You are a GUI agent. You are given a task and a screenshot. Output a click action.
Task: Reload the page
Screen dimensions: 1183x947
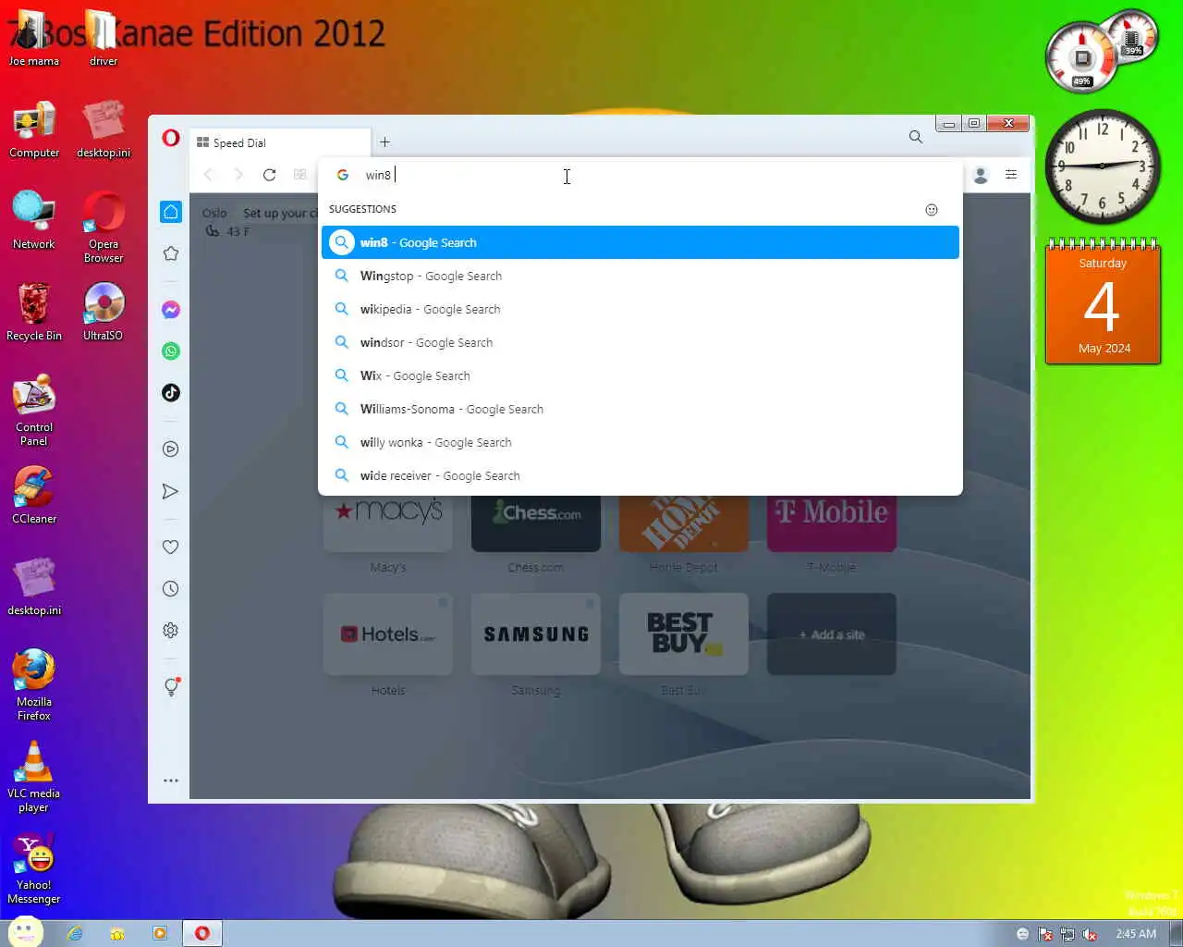(x=269, y=175)
